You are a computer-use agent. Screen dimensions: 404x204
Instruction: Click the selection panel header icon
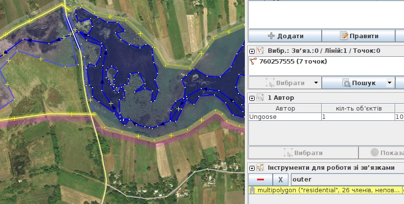tap(260, 51)
